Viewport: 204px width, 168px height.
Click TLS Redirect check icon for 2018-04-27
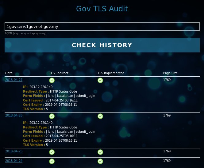[52, 80]
